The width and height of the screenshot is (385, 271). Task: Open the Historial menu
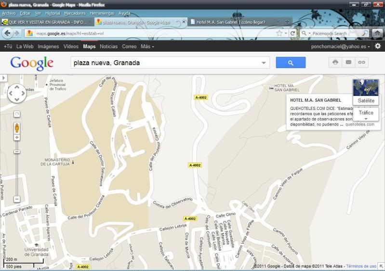tap(53, 14)
